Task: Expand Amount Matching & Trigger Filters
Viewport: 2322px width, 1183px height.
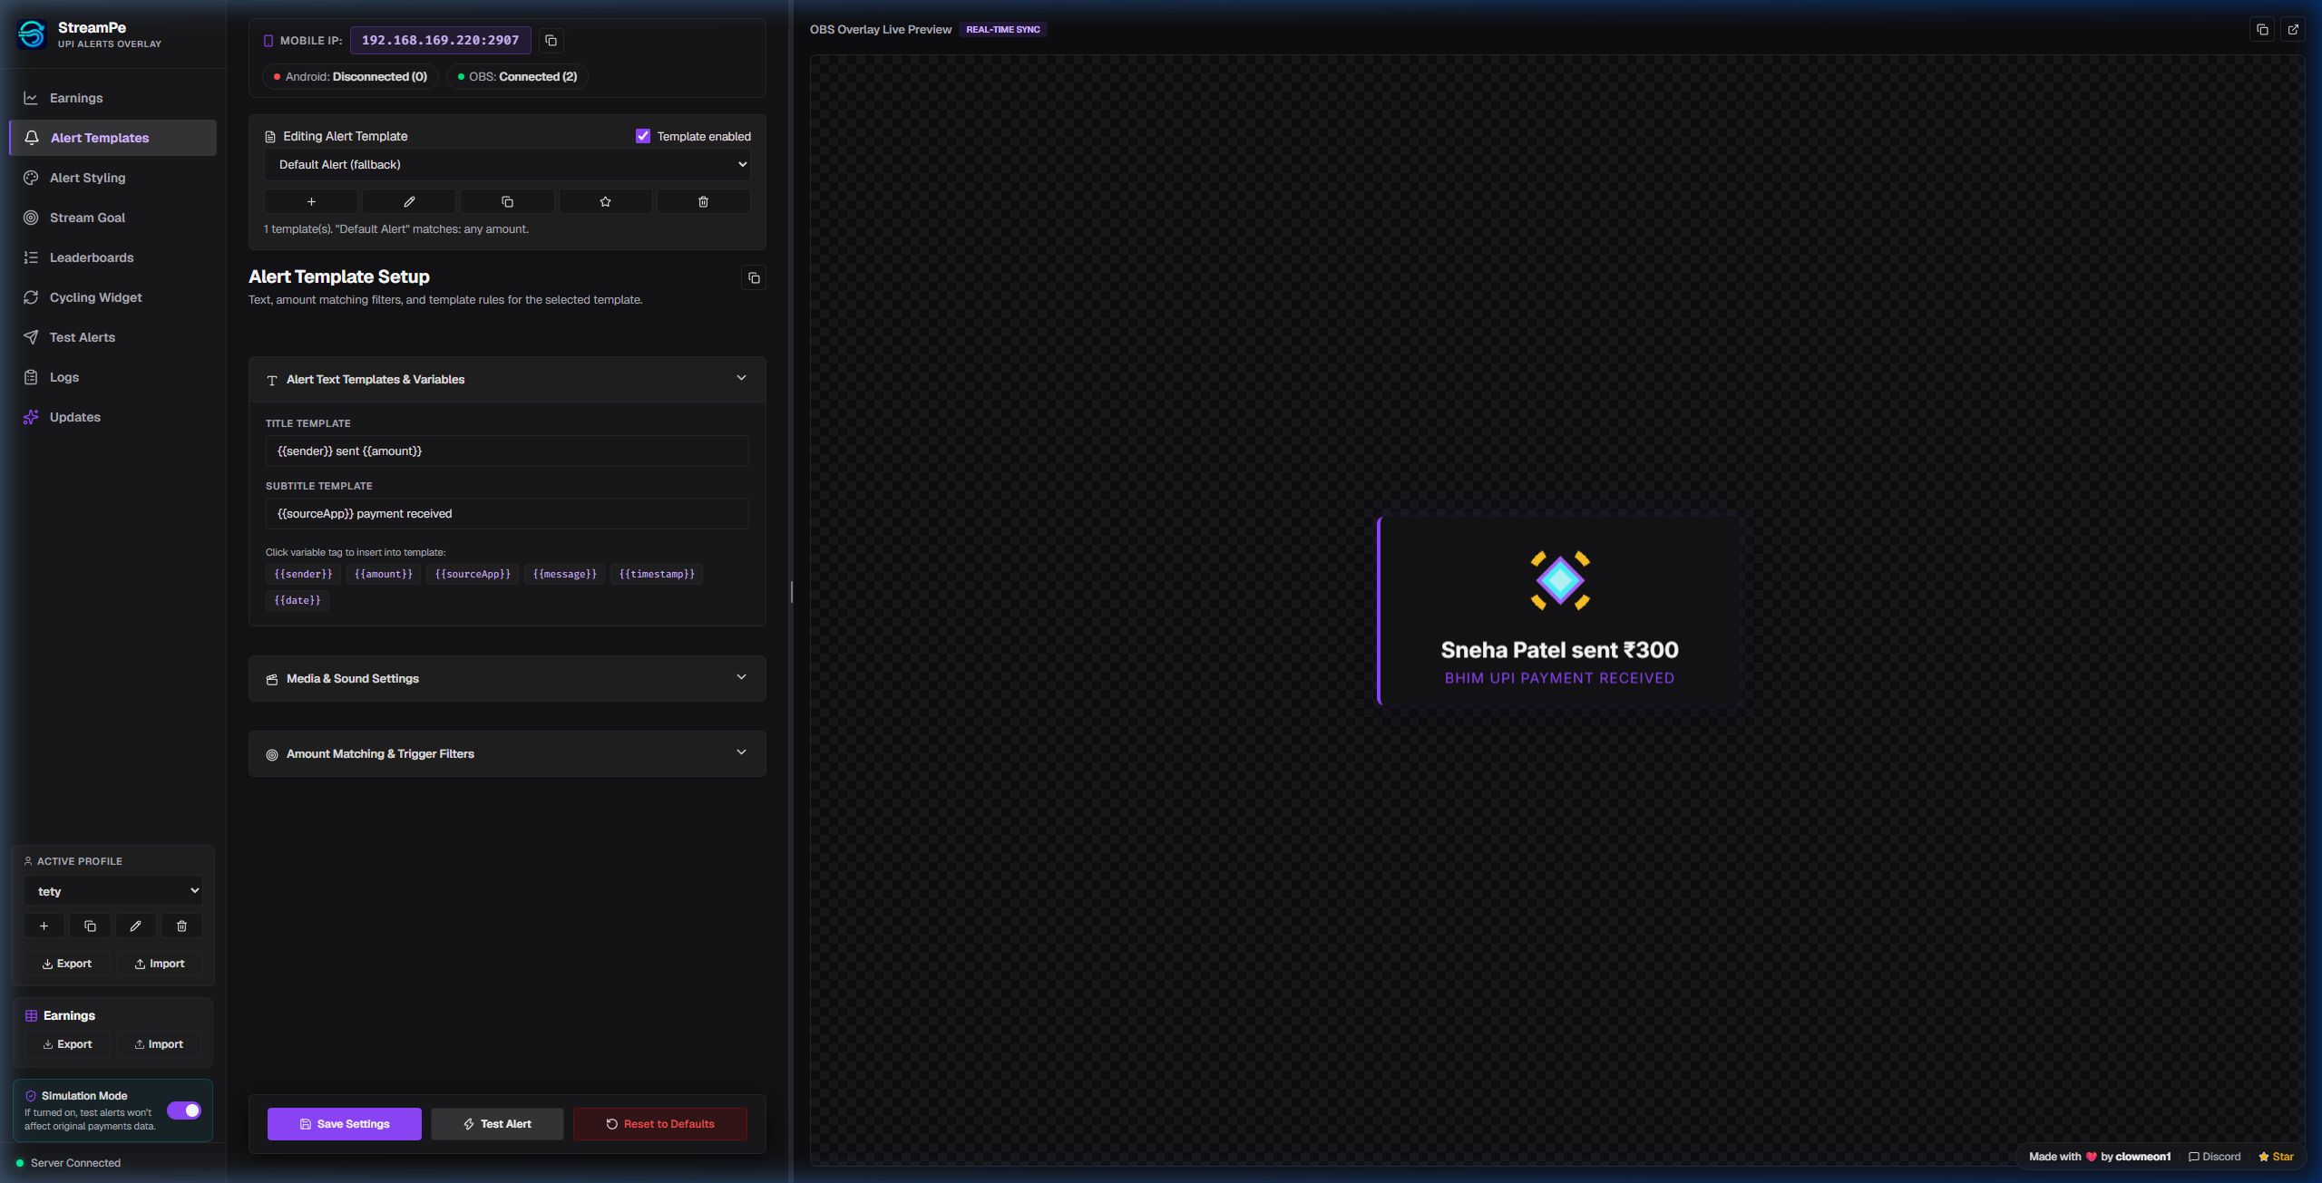Action: pos(507,753)
